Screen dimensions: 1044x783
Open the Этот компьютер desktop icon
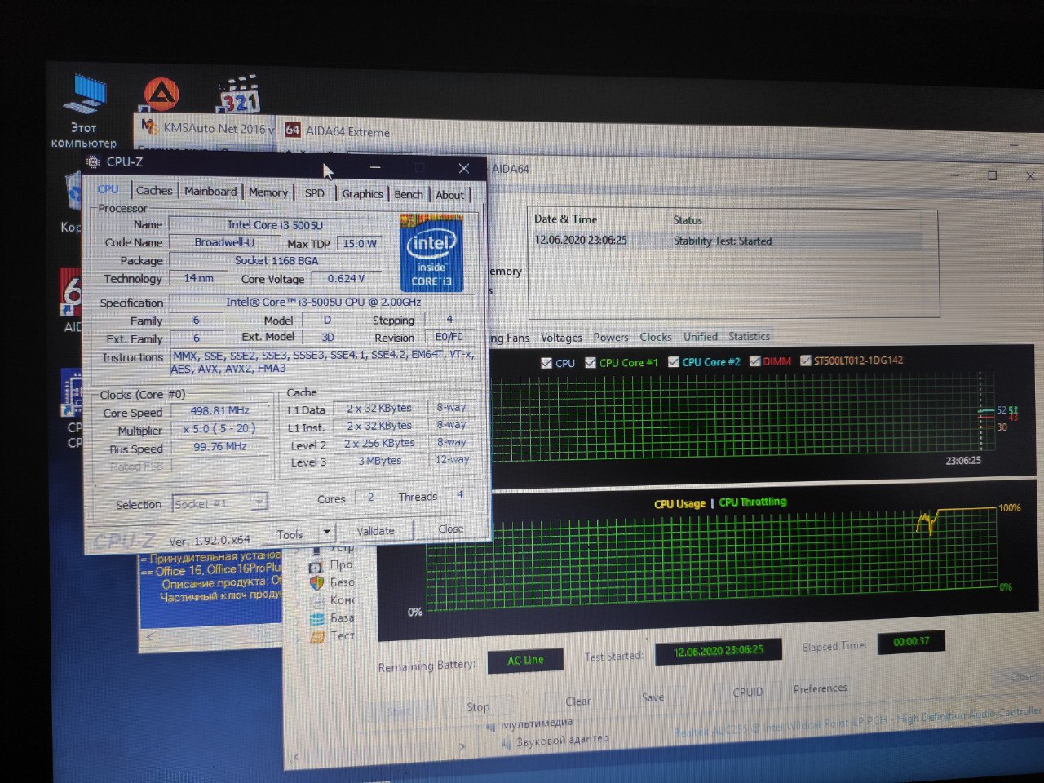84,111
